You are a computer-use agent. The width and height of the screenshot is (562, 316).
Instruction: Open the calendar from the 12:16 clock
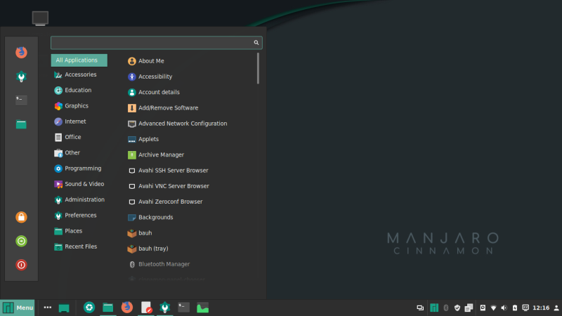point(541,308)
